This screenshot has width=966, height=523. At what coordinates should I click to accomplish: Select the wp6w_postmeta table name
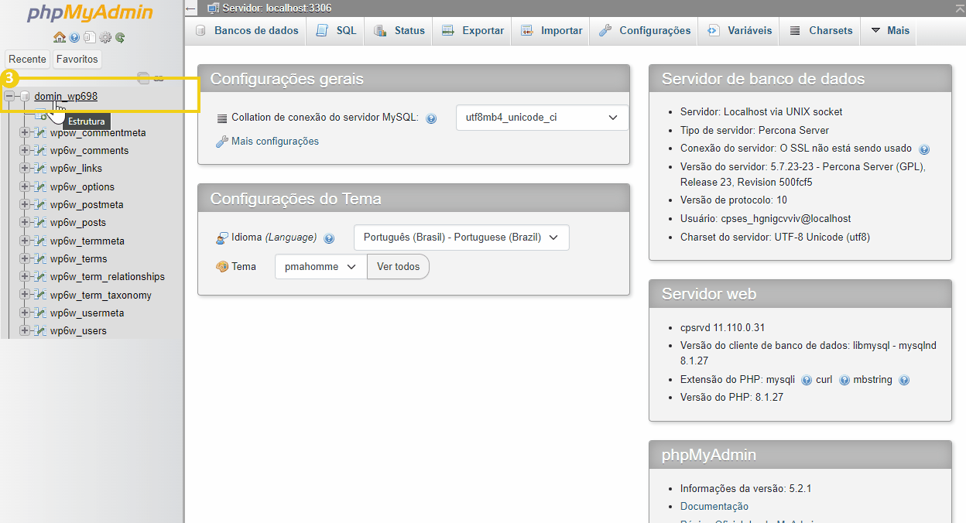tap(87, 204)
